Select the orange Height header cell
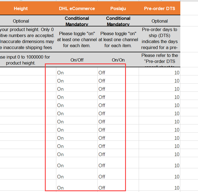The image size is (198, 192). pos(28,8)
